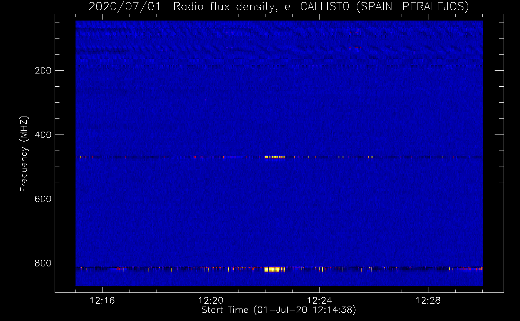Click the 400 frequency tick label

43,135
